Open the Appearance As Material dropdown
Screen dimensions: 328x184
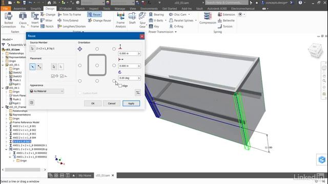47,91
